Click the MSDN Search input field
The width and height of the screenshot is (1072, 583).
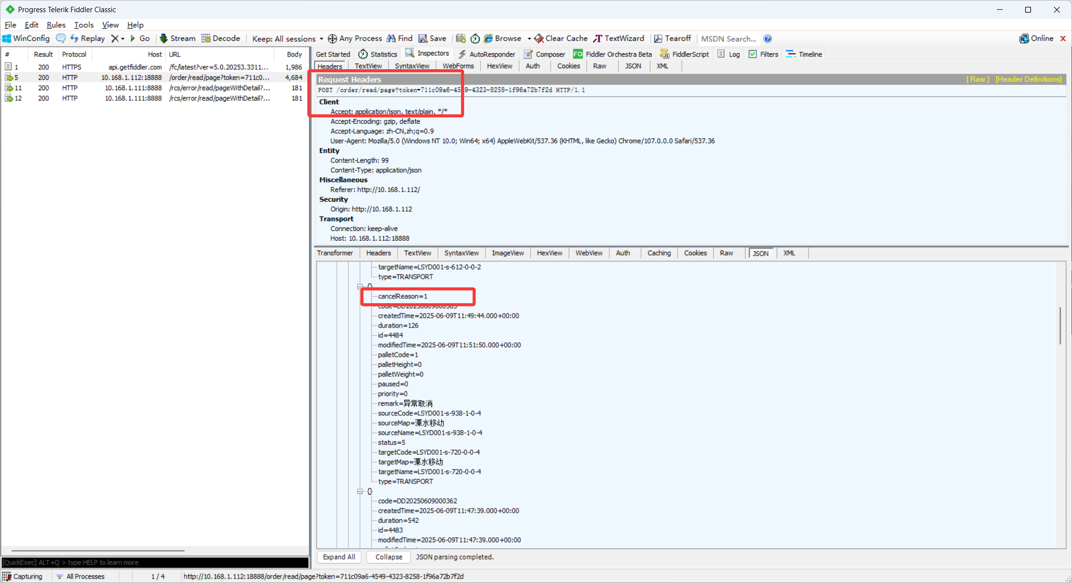[728, 39]
